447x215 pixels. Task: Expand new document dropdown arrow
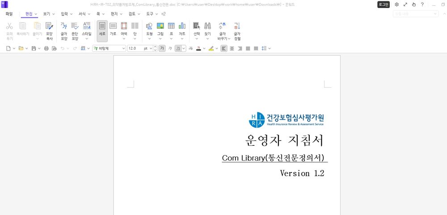(14, 48)
